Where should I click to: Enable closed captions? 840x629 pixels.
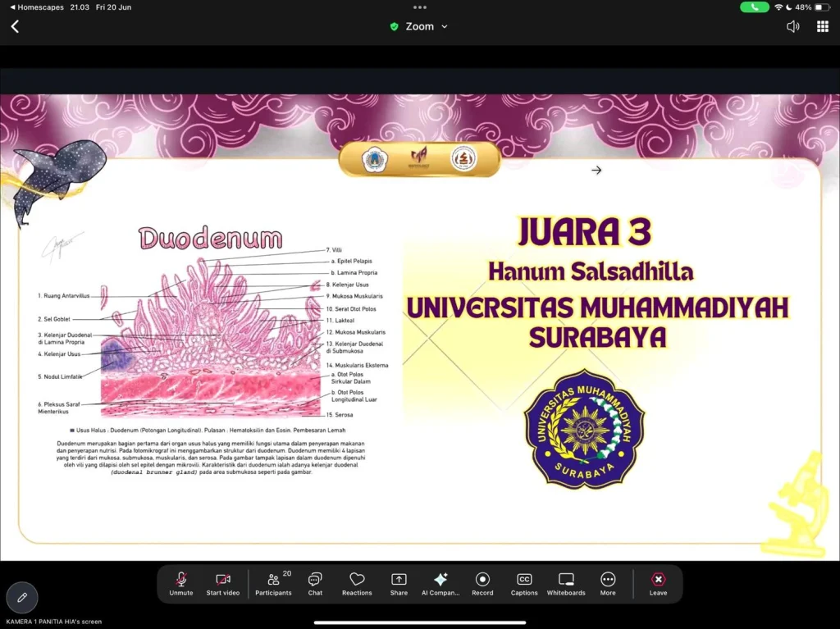523,582
